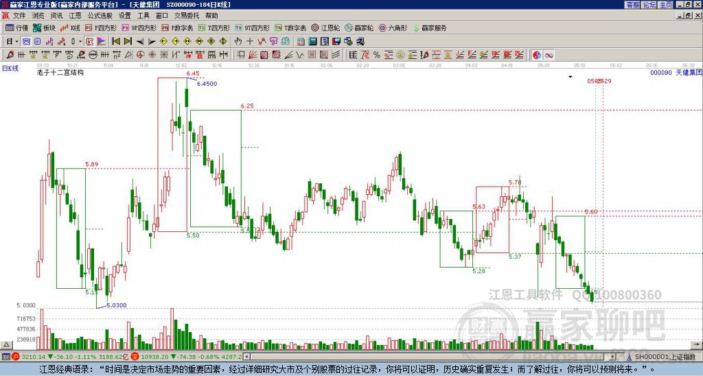Image resolution: width=703 pixels, height=376 pixels.
Task: Open the P数字表 number table
Action: 177,27
